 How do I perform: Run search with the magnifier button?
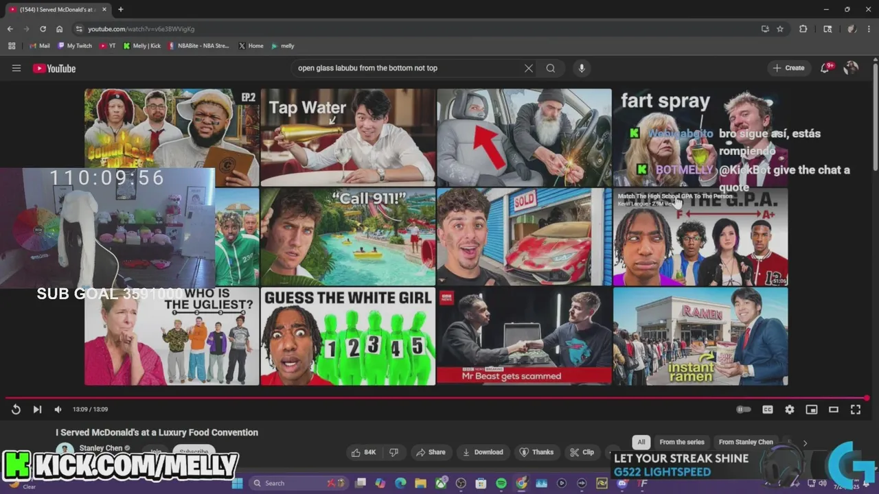point(551,68)
